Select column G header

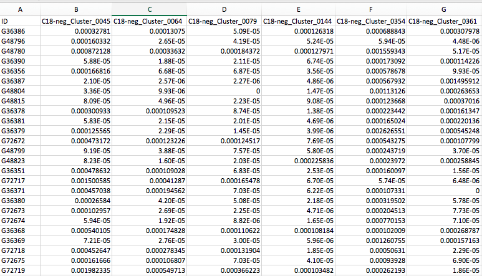(444, 9)
